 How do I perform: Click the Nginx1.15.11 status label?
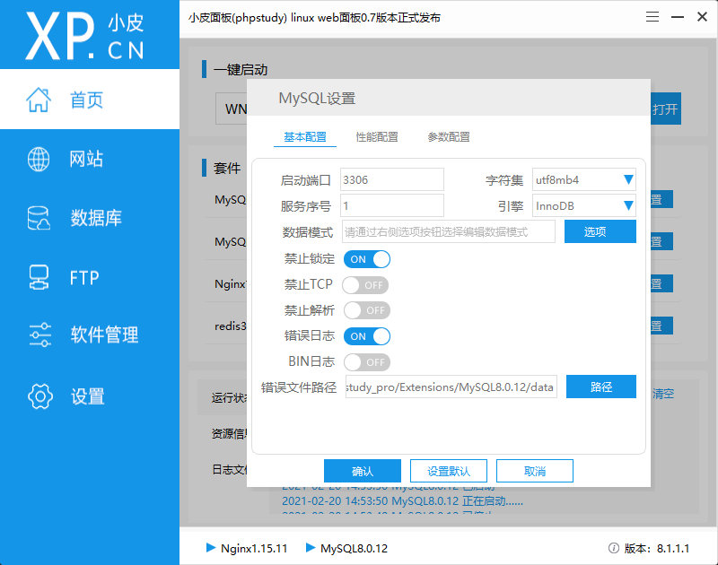(x=254, y=548)
